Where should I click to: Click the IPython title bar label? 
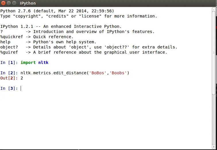(x=28, y=3)
